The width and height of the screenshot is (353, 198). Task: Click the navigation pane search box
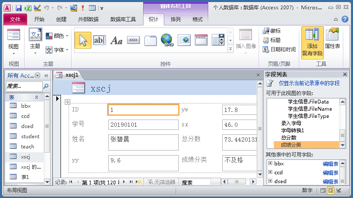tap(24, 86)
